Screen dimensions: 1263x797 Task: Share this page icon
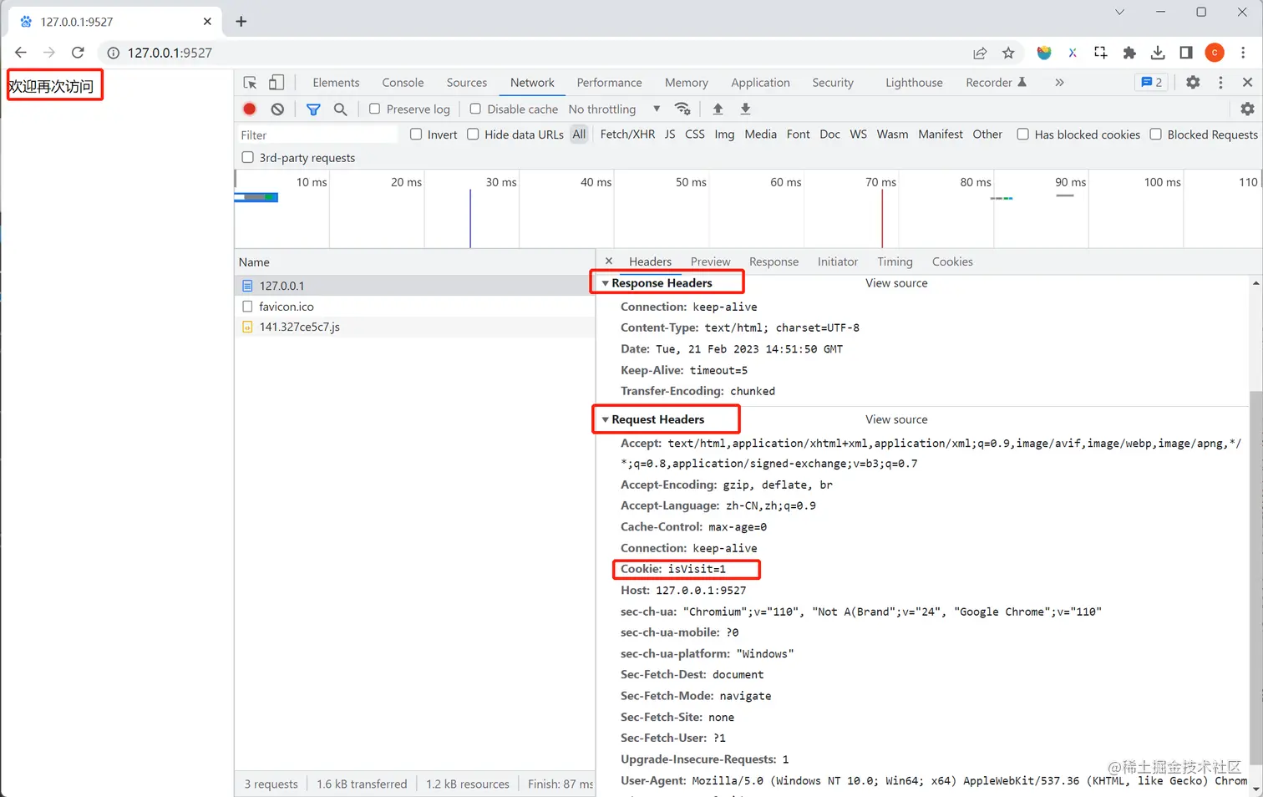[x=980, y=53]
